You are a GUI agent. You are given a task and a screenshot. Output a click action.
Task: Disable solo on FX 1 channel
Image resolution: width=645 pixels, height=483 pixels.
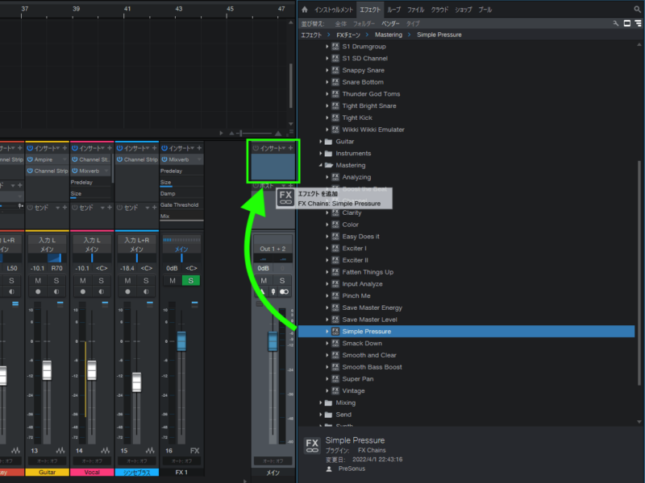tap(191, 280)
